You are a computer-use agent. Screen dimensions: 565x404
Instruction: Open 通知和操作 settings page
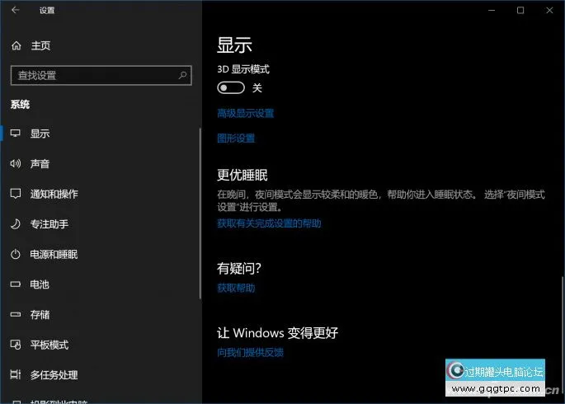(101, 194)
